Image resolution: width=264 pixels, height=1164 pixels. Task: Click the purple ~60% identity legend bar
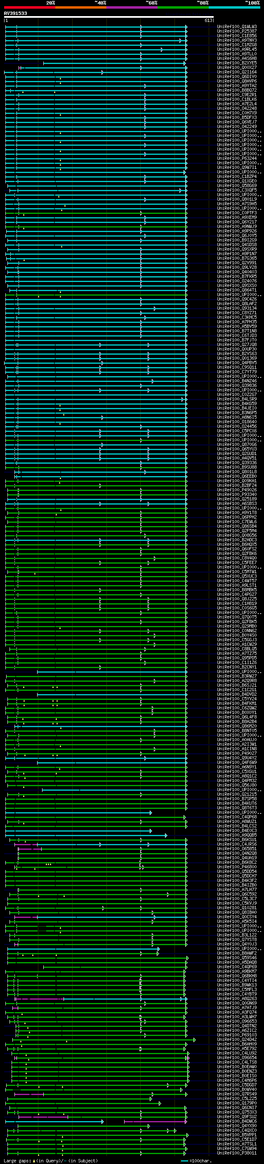tap(132, 7)
